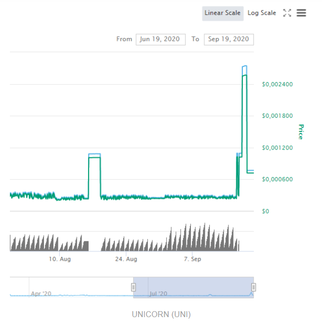Click the 10. Aug axis label
Screen dimensions: 322x327
tap(60, 259)
